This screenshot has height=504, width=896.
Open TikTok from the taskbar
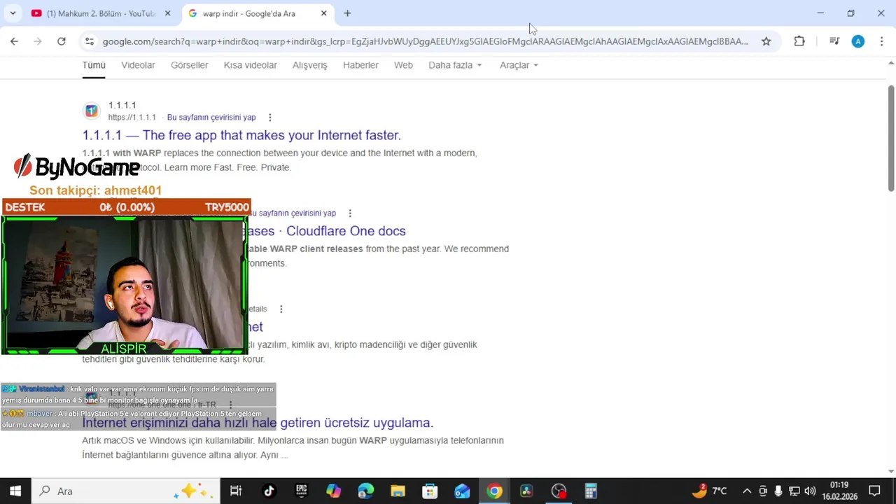(269, 491)
